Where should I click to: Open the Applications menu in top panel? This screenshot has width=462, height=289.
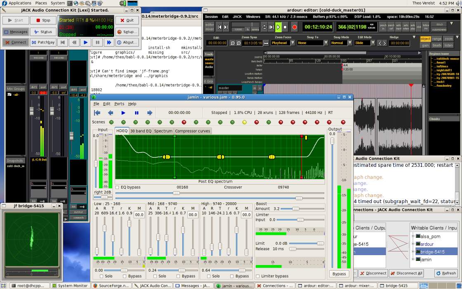[19, 3]
